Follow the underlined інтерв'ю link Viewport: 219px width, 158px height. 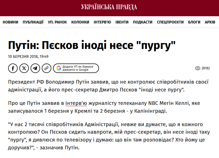click(76, 103)
